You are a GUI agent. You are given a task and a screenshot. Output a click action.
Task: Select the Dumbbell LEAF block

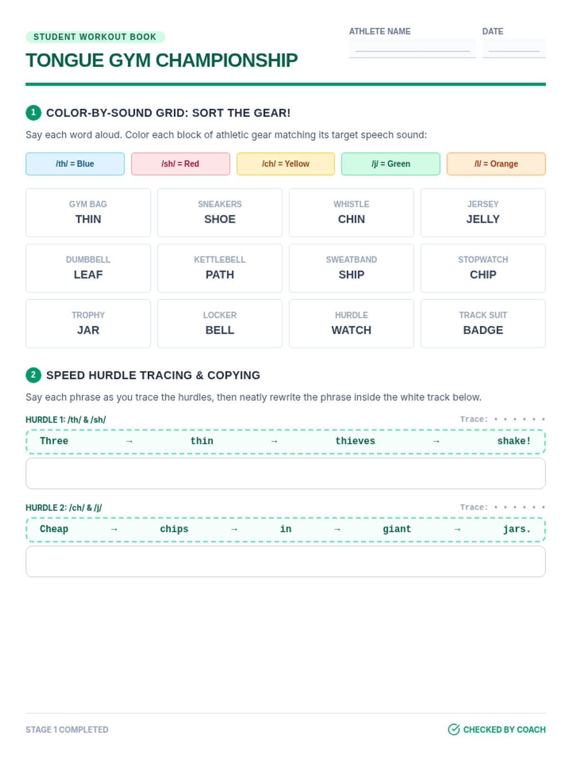coord(88,268)
